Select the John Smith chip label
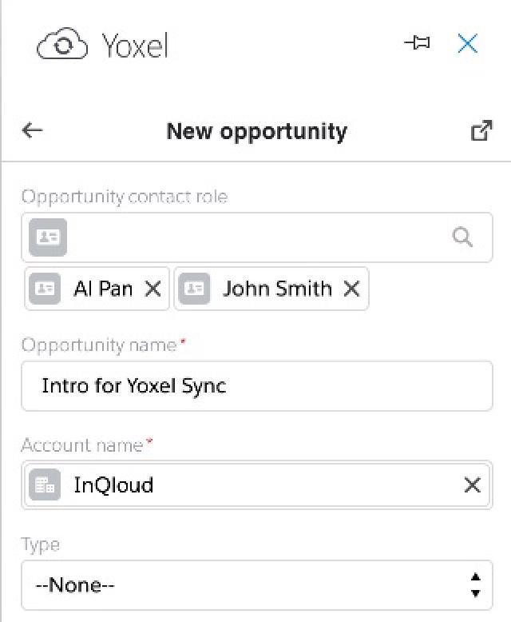The image size is (511, 622). (277, 289)
